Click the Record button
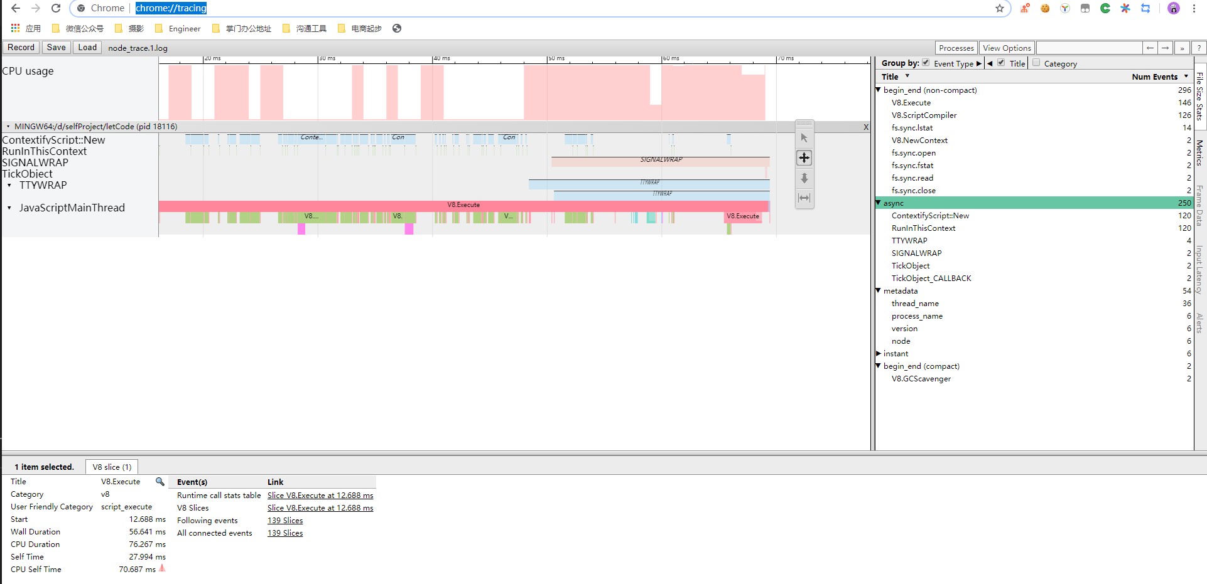1207x584 pixels. click(21, 48)
